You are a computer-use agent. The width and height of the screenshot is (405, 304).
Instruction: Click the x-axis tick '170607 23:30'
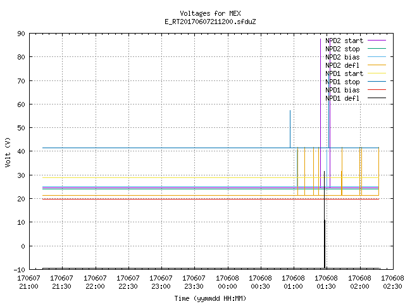click(194, 282)
